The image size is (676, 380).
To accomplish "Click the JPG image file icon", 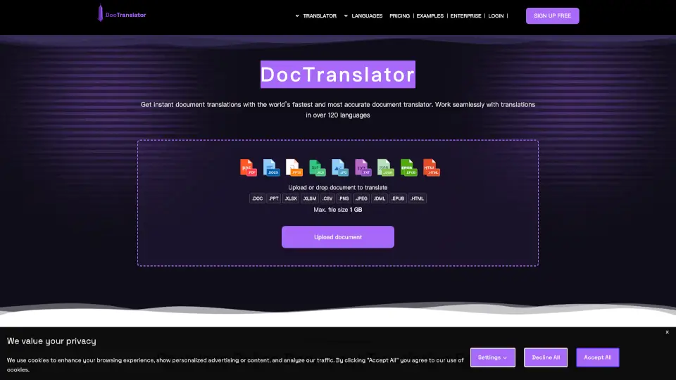I will click(339, 167).
